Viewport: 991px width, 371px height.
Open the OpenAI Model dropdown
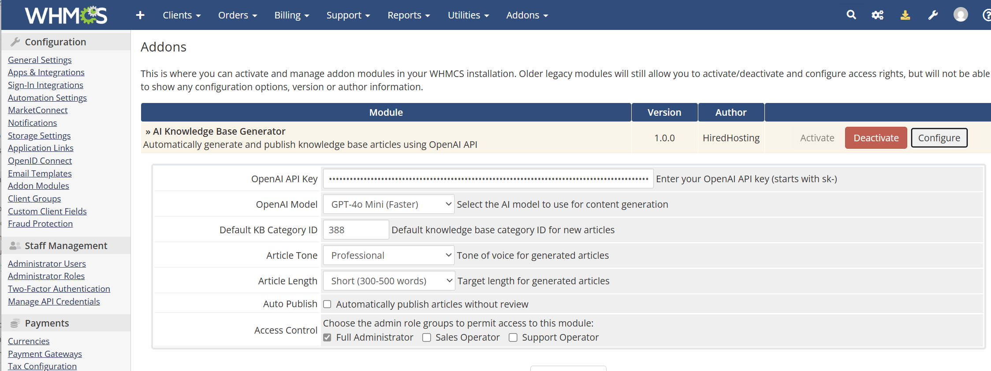pyautogui.click(x=388, y=204)
